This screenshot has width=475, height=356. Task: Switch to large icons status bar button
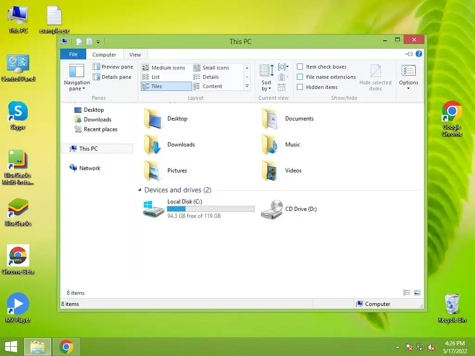tap(417, 292)
